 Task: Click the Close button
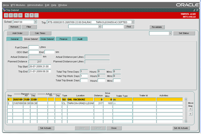click(x=114, y=128)
